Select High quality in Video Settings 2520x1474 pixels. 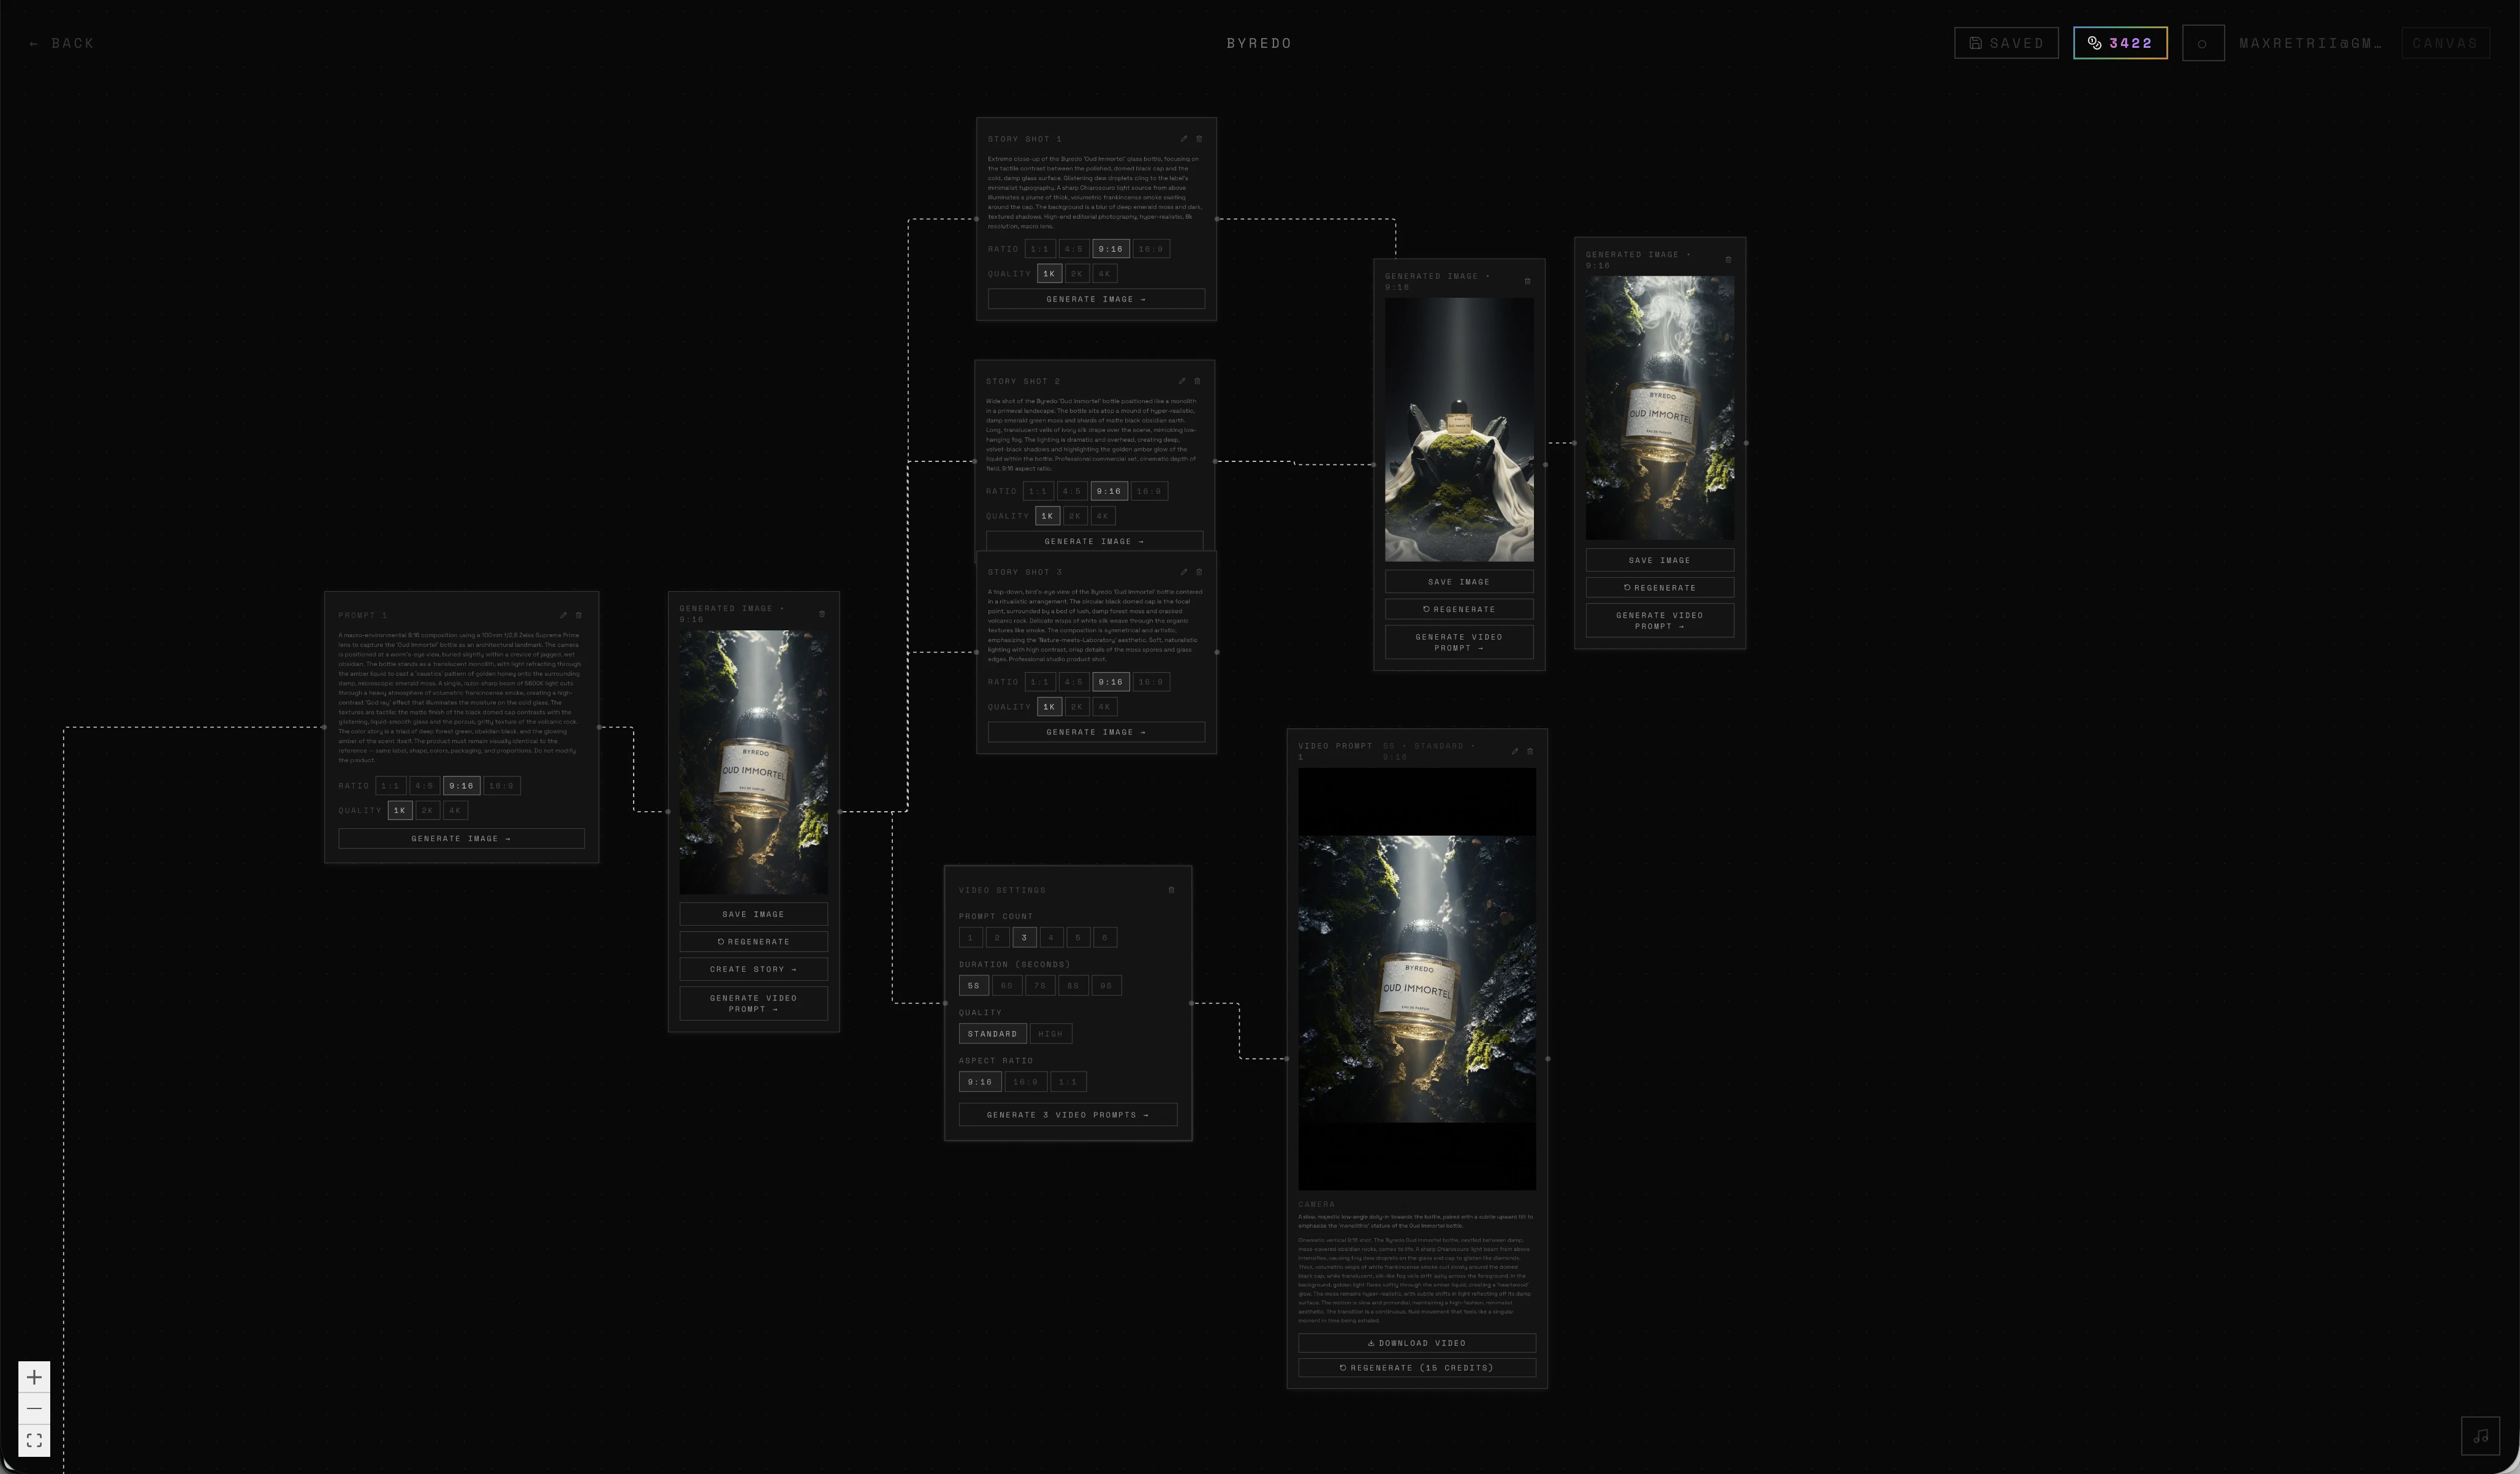[x=1050, y=1033]
